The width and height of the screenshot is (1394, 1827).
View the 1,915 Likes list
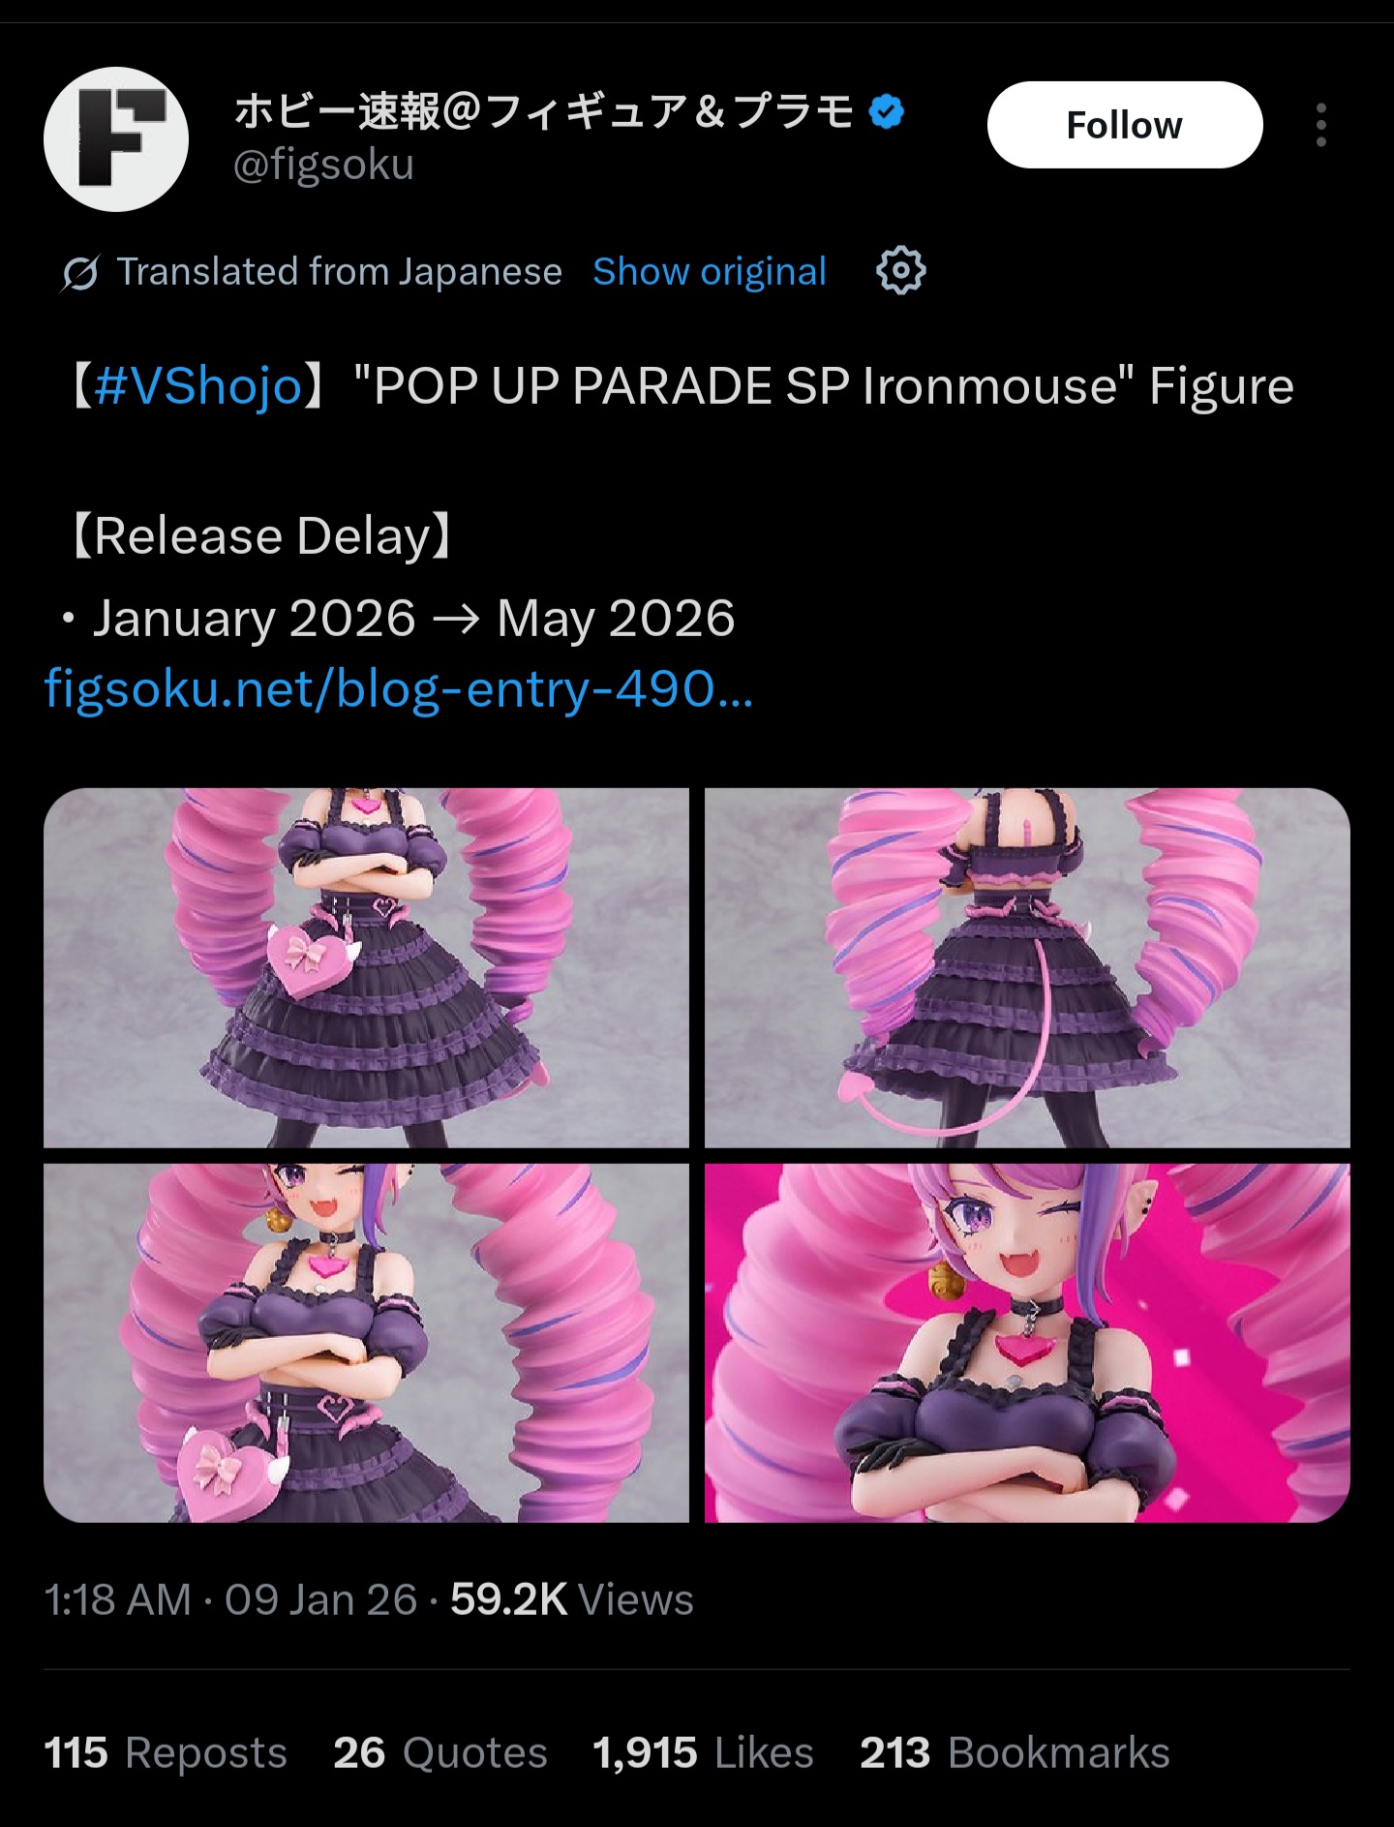[x=703, y=1752]
